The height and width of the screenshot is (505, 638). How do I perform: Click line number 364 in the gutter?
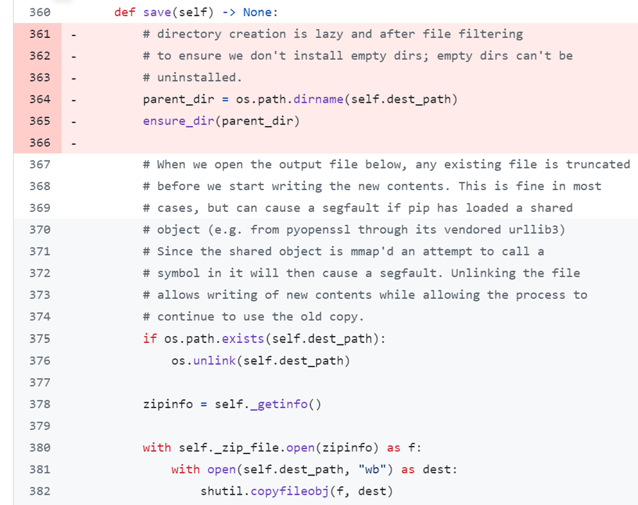pos(40,100)
